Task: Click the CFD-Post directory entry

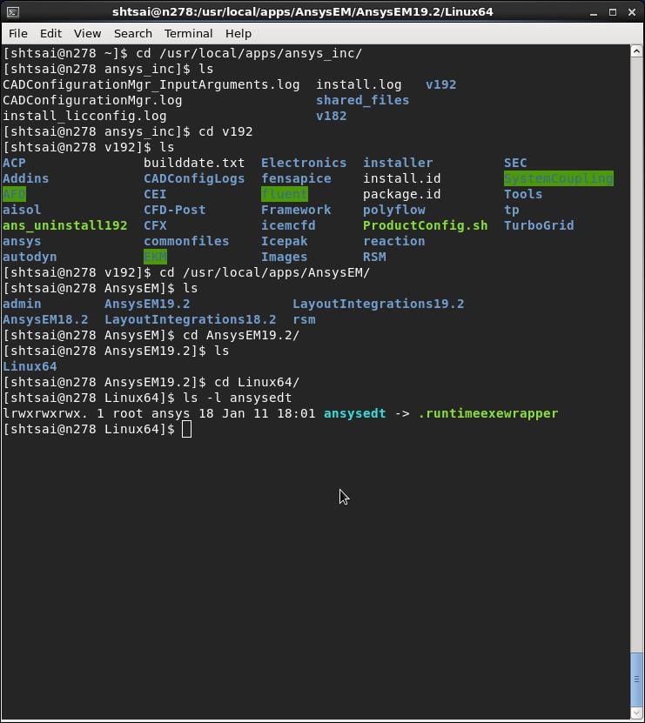Action: (x=174, y=210)
